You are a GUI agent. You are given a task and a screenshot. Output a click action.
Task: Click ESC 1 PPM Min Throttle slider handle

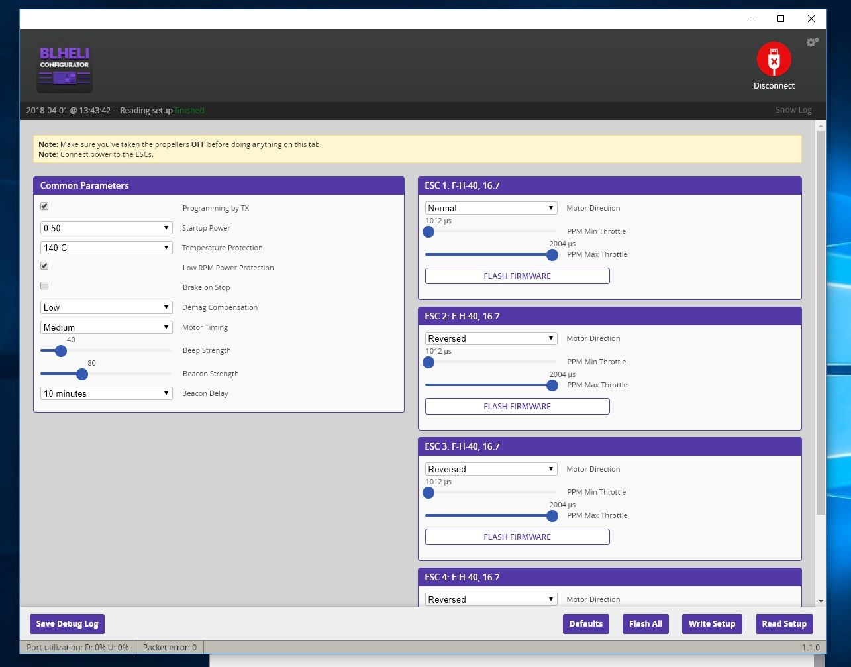pos(428,232)
